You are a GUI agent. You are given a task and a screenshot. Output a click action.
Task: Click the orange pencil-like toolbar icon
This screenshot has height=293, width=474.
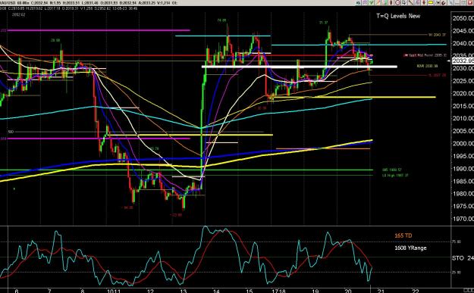pos(378,3)
